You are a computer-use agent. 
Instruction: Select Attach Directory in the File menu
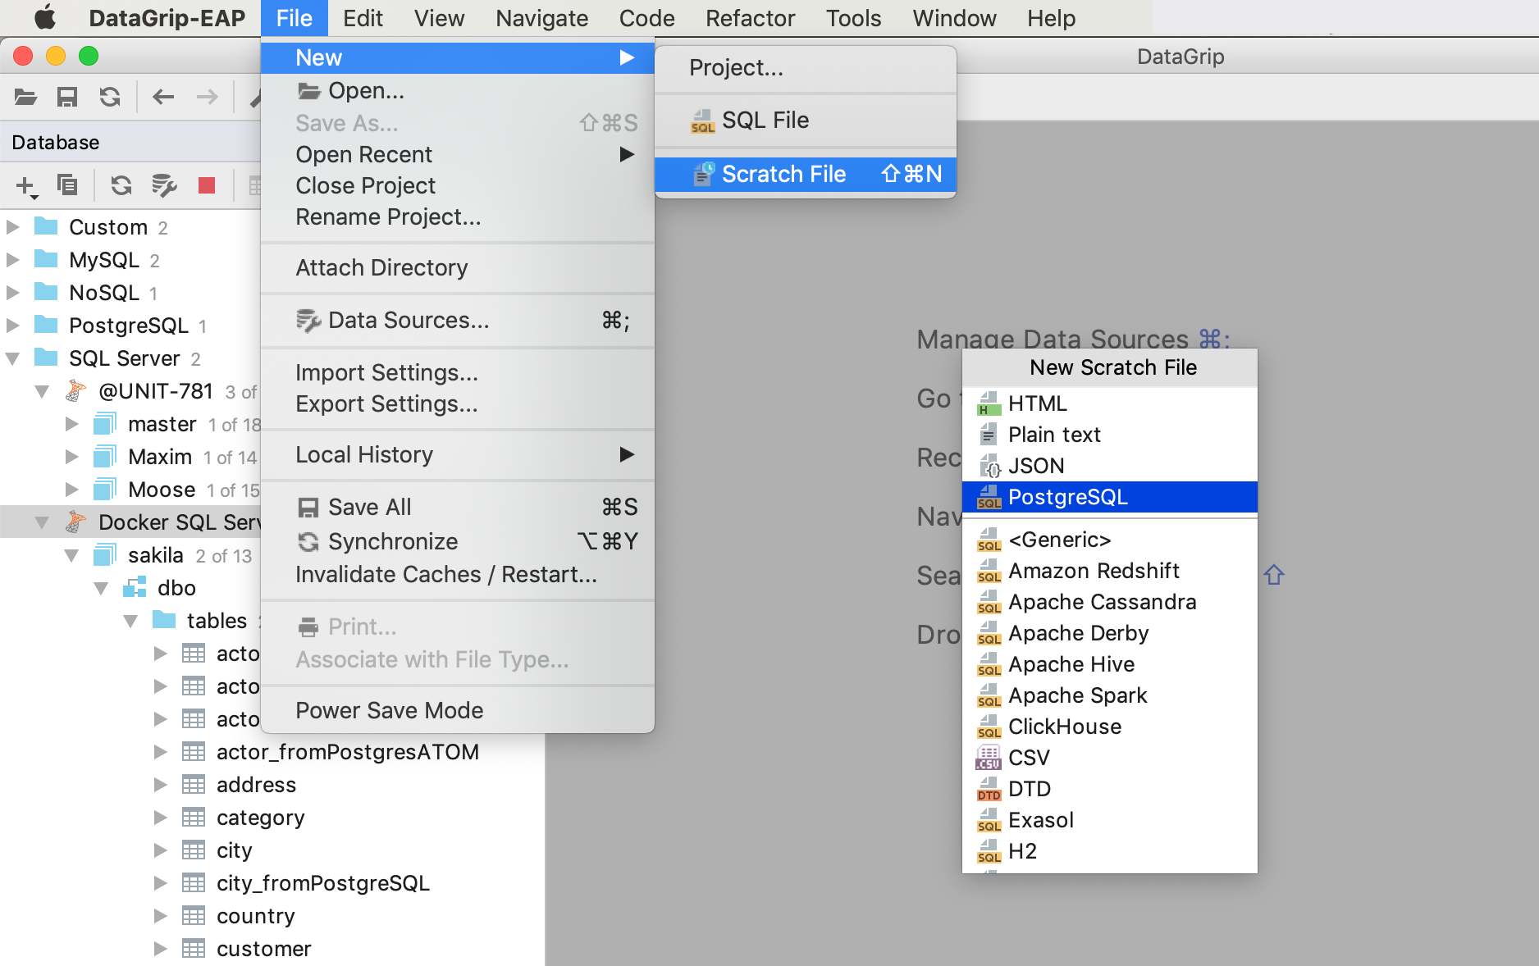click(458, 267)
